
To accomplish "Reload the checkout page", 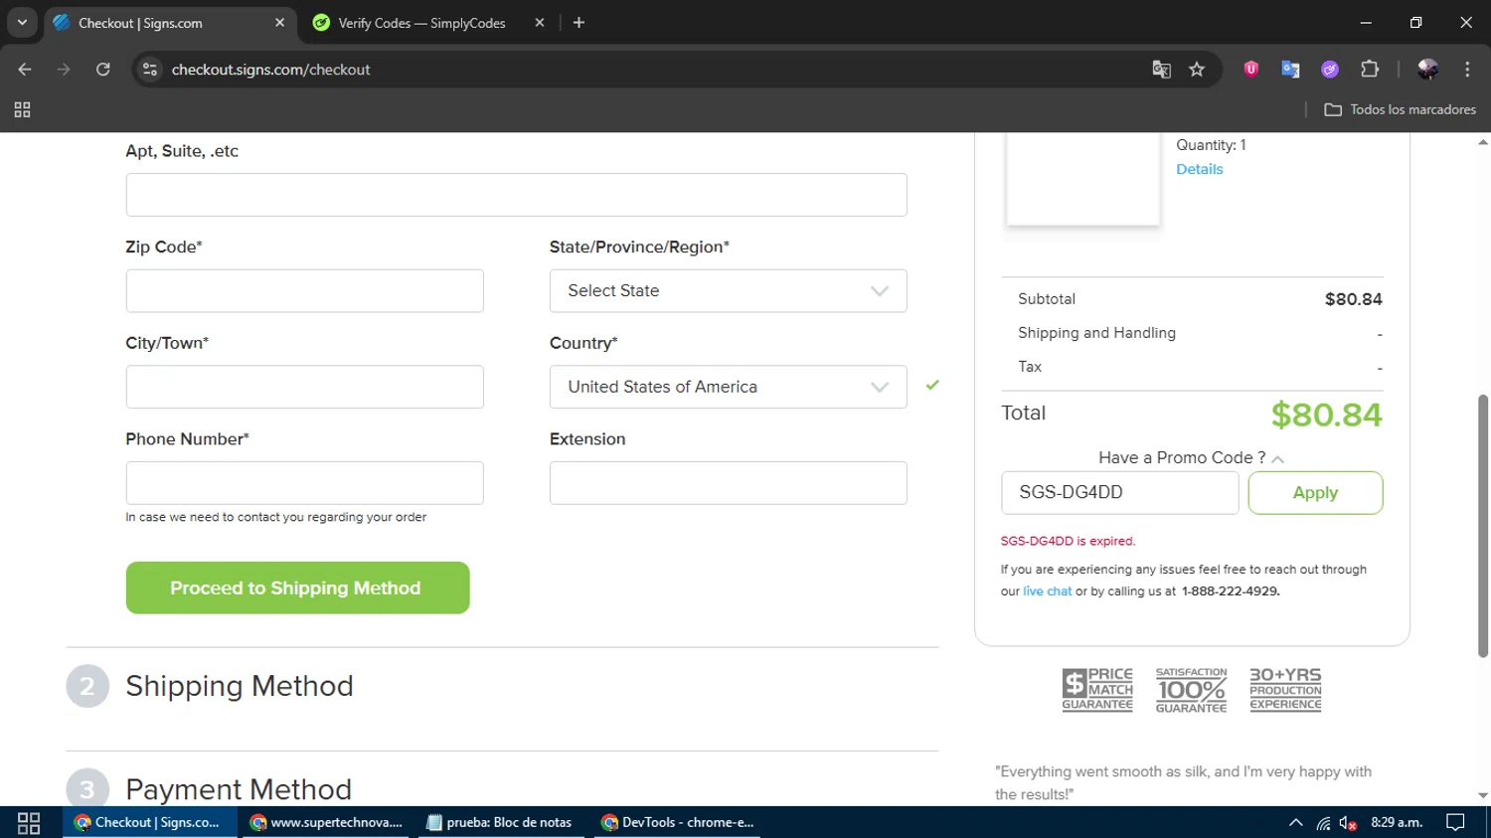I will click(102, 70).
